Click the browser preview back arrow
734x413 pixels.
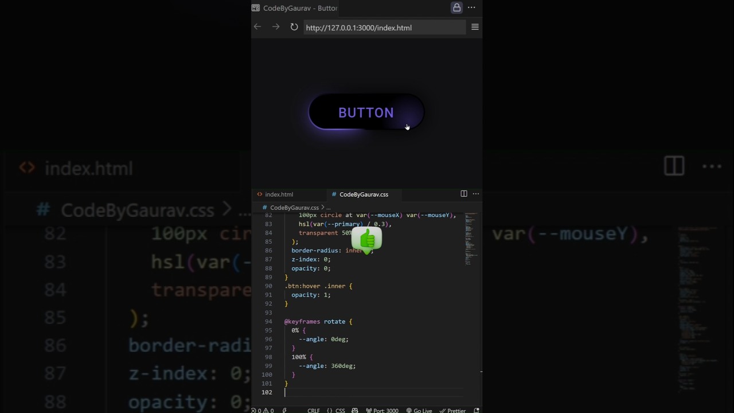257,27
